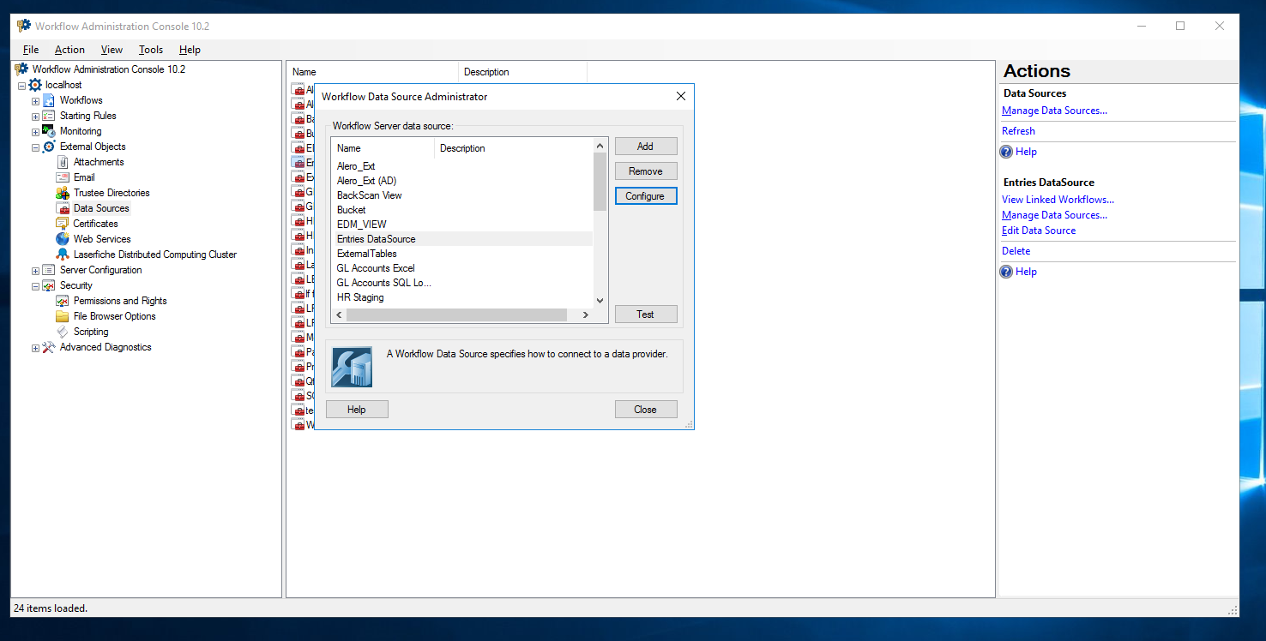Click the Starting Rules icon

(x=49, y=116)
